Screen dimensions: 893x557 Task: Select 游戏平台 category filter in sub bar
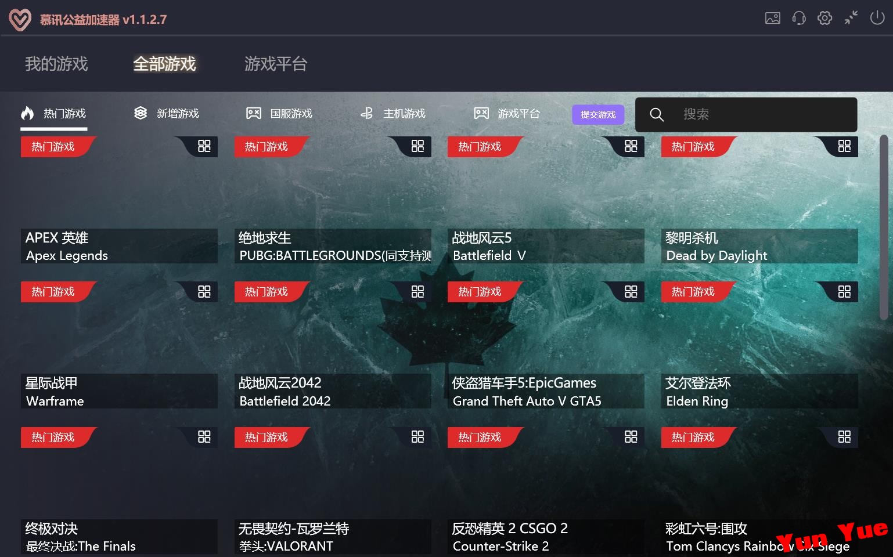[507, 114]
